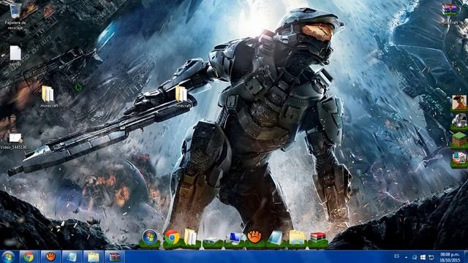Show hidden system tray icons arrow
The height and width of the screenshot is (263, 468).
(x=406, y=257)
